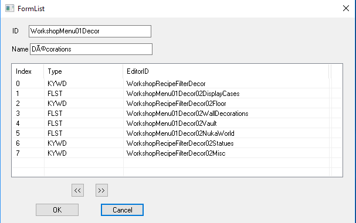Image resolution: width=356 pixels, height=223 pixels.
Task: Select the WorkshopMenu01Decor02Vault row
Action: pos(177,123)
